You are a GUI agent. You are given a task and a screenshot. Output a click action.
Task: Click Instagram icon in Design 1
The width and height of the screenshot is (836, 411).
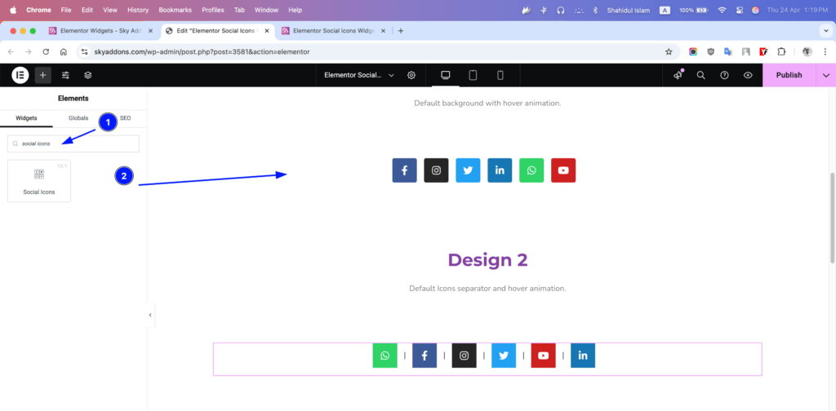click(436, 170)
